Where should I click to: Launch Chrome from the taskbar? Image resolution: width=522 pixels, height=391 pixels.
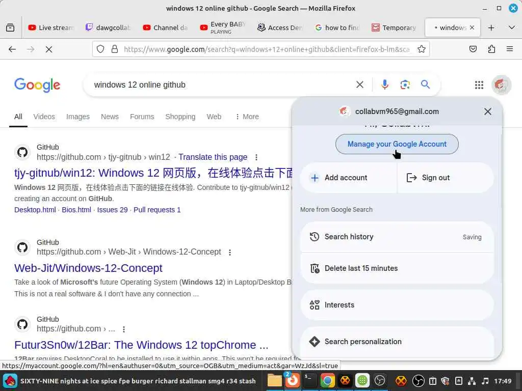(327, 381)
